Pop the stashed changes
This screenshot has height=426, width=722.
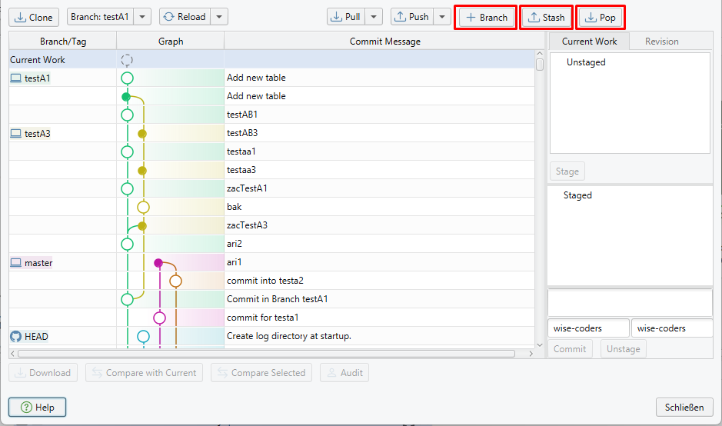(601, 18)
